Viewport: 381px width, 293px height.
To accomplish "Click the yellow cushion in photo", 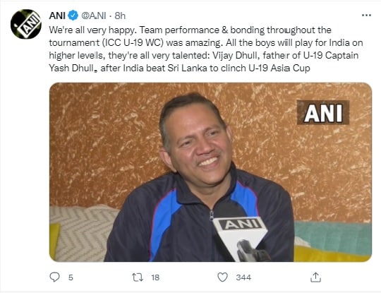I will (332, 254).
